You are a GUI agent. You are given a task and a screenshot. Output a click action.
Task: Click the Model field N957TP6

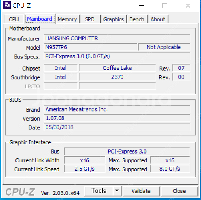pyautogui.click(x=90, y=47)
